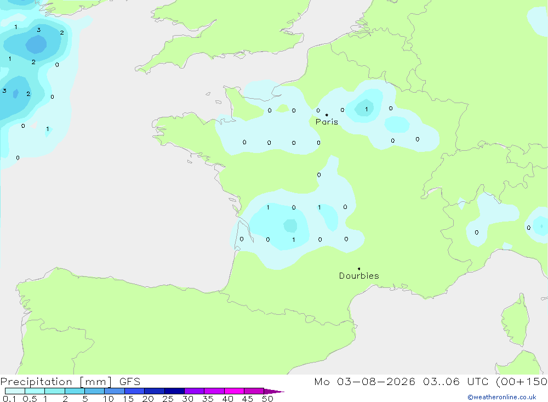Click the Dourbies location label
Screen dimensions: 548x402
(359, 276)
